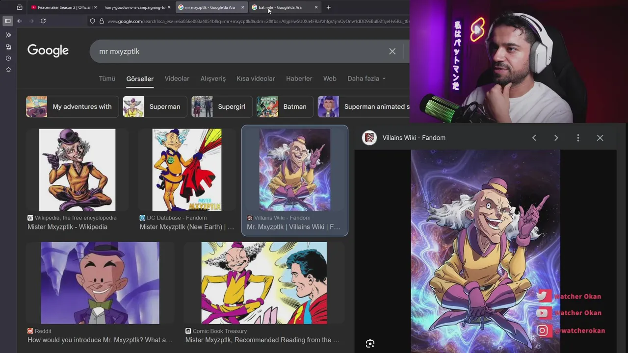
Task: Open How would you introduce Mr. Mxyzptlk link
Action: tap(100, 340)
